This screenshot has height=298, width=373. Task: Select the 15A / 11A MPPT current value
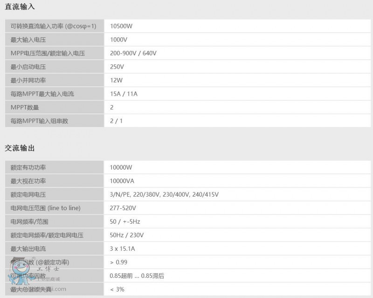pos(124,93)
